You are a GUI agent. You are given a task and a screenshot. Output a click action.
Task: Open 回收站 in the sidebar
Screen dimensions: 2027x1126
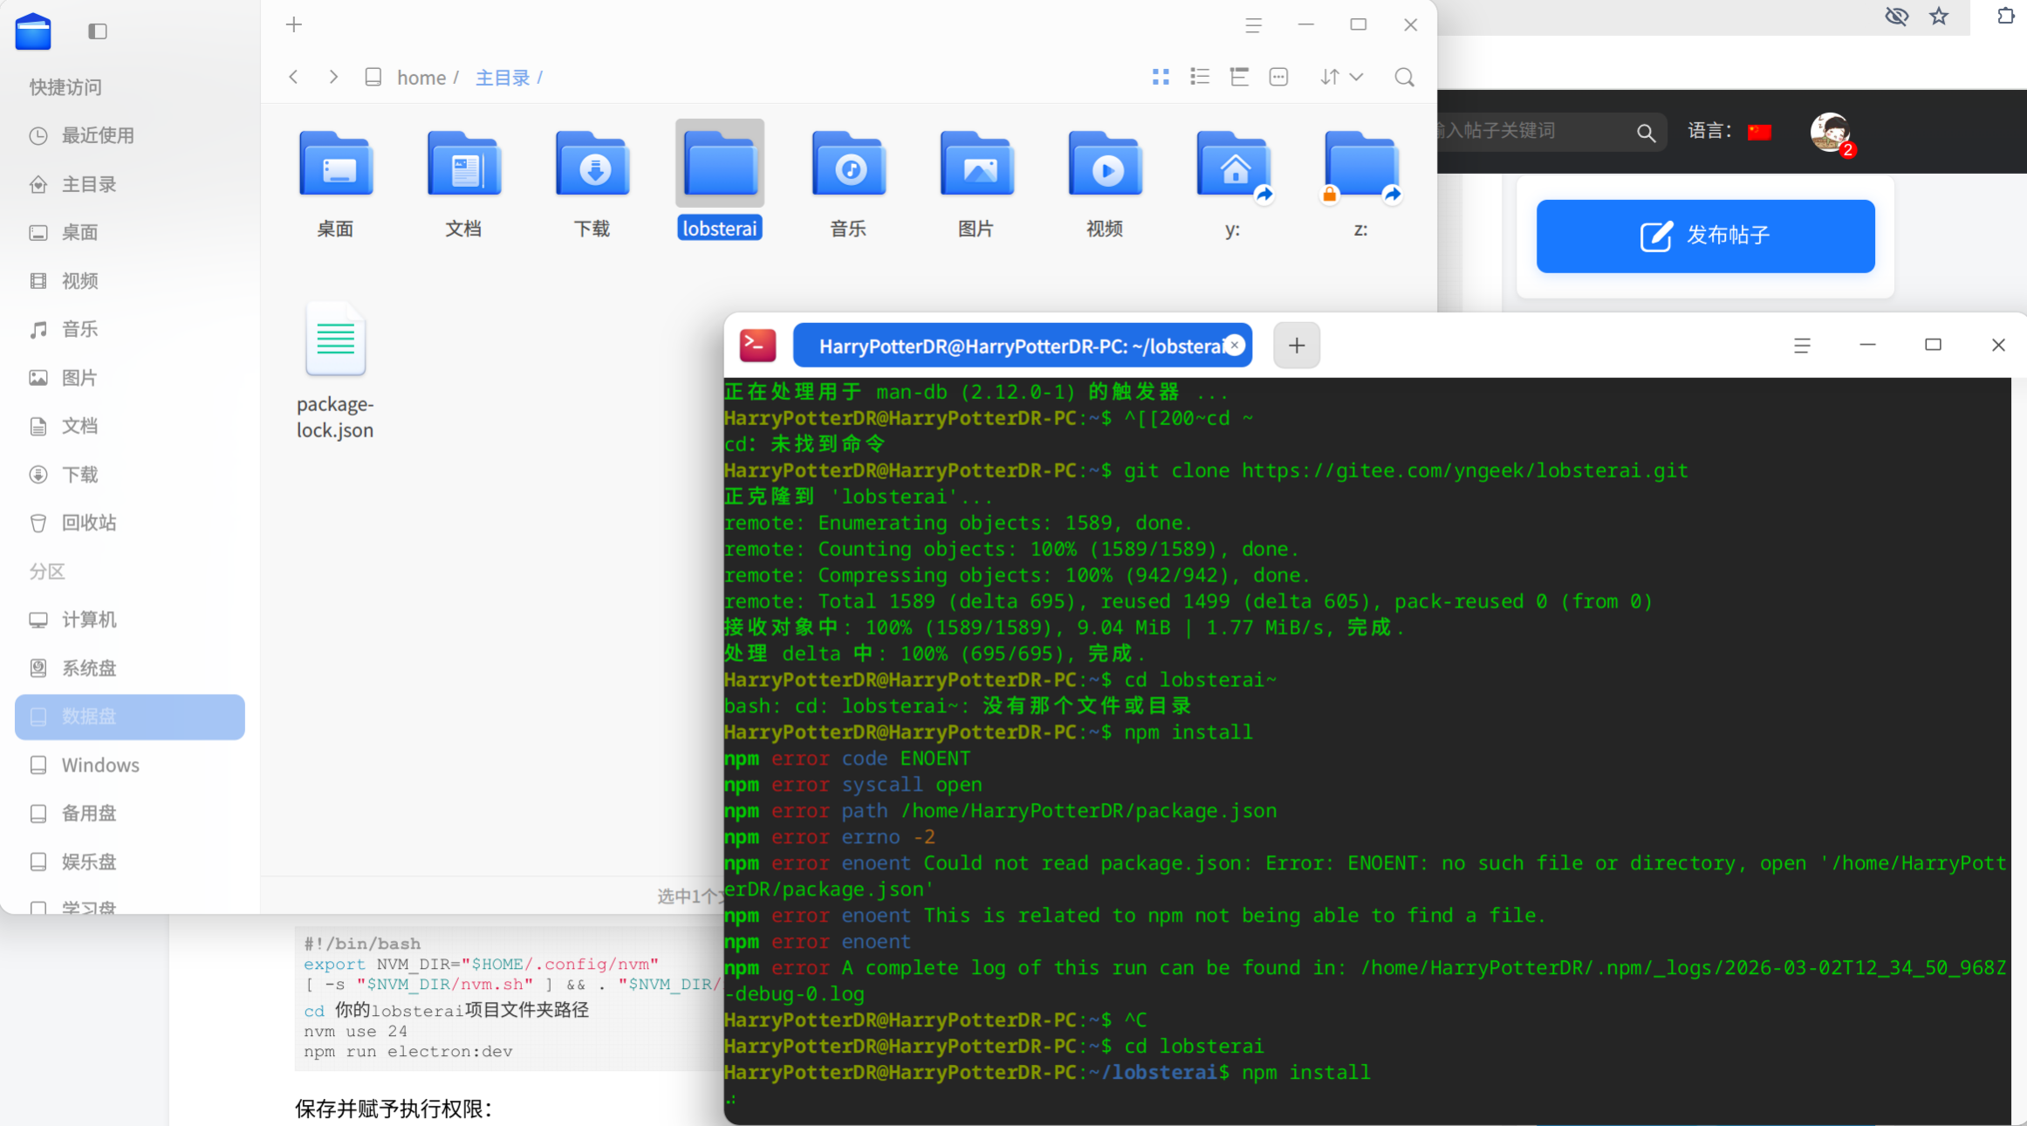tap(88, 523)
